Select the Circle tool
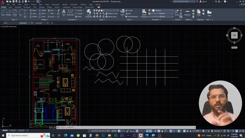Viewport: 245px width, 138px height. click(15, 12)
